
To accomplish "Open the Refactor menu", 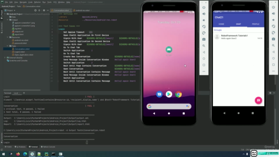I will (x=37, y=2).
